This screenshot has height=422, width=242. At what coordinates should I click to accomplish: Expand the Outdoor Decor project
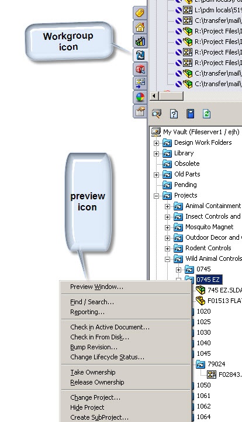click(167, 238)
